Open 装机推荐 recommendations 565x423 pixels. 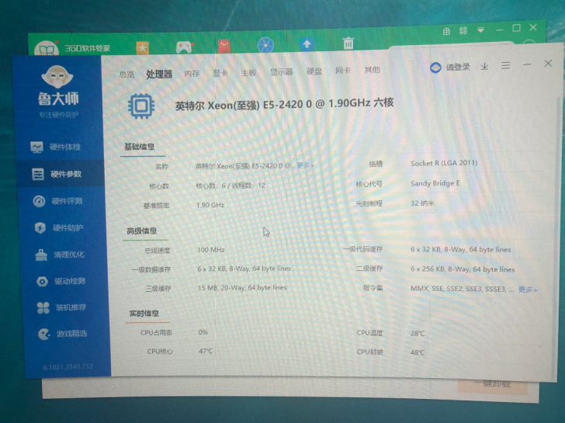click(61, 307)
